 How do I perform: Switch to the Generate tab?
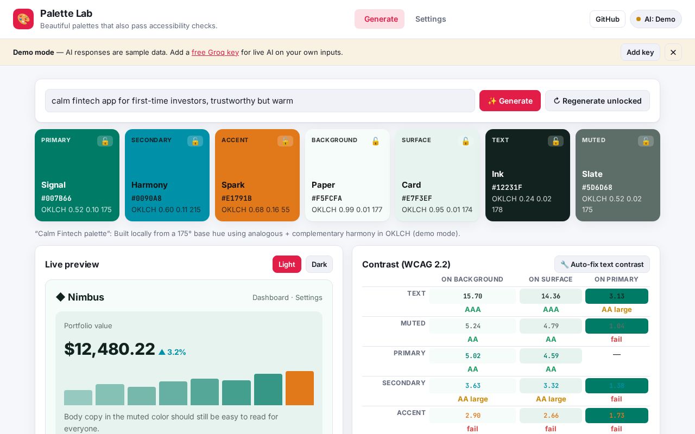coord(380,19)
